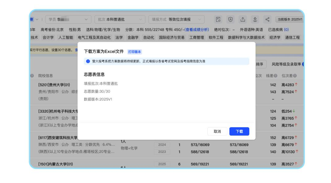
Task: Toggle the 风险等级及录取率 display option
Action: [x=287, y=64]
